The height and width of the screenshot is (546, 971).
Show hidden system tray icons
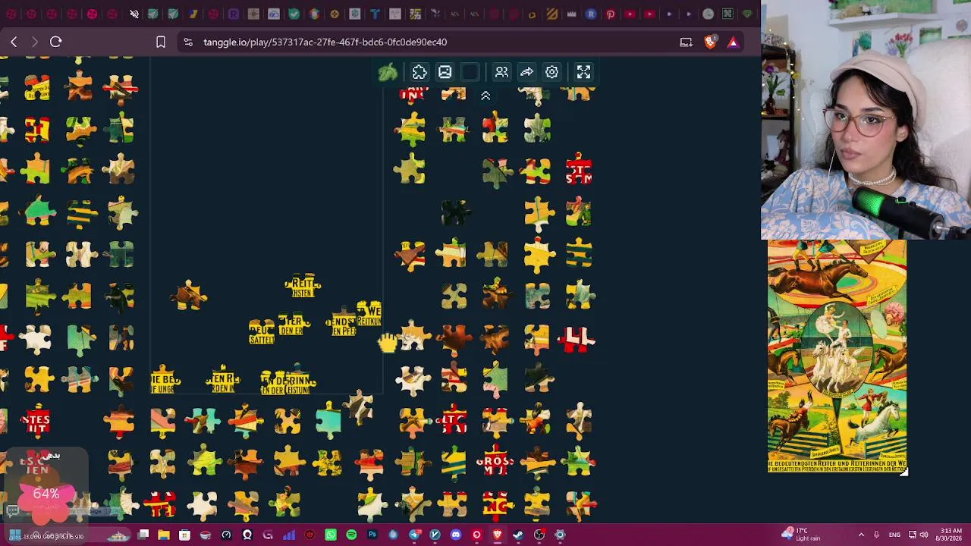(861, 535)
